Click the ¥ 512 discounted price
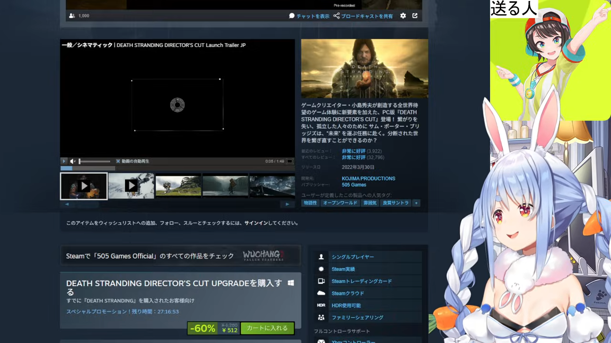Image resolution: width=611 pixels, height=343 pixels. (x=229, y=330)
